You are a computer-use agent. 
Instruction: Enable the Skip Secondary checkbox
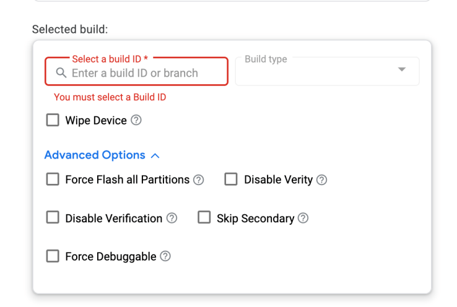(204, 218)
